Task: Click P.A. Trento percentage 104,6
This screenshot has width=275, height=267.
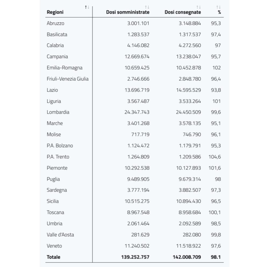Action: pyautogui.click(x=215, y=157)
